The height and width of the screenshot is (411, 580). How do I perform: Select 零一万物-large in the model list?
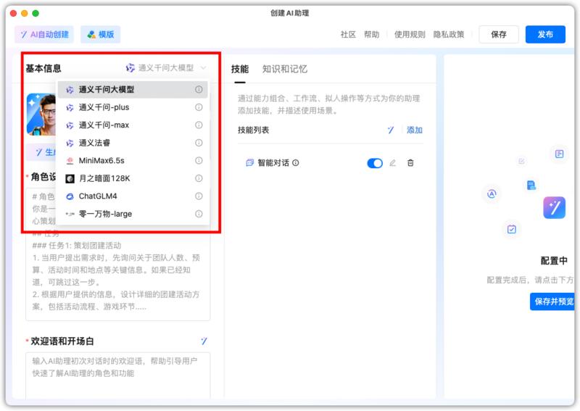(133, 214)
